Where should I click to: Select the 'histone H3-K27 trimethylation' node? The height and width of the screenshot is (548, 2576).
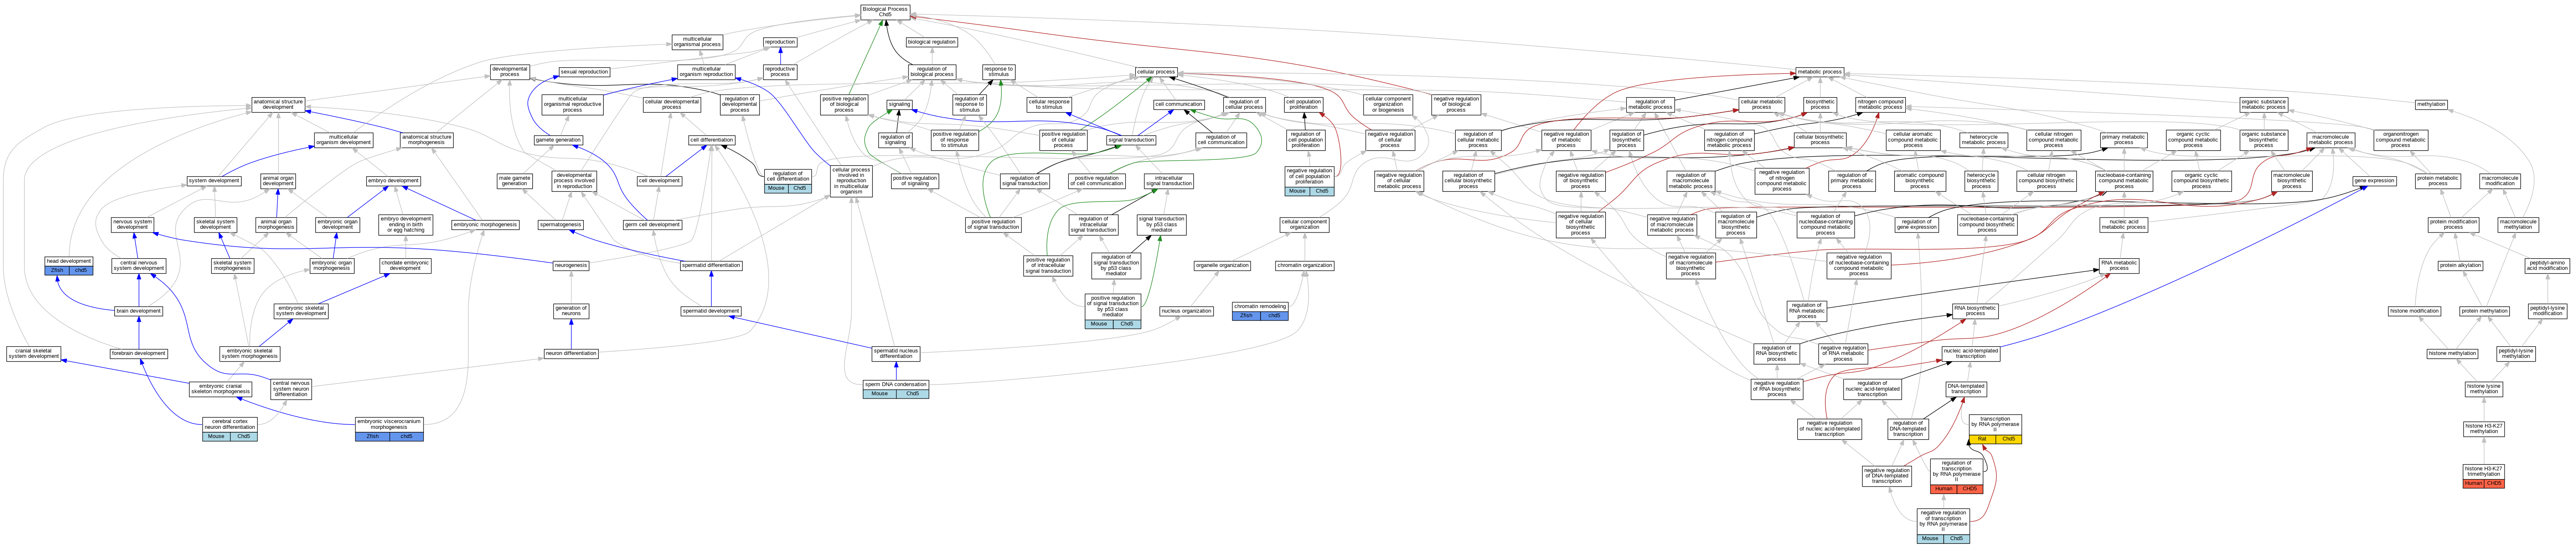pyautogui.click(x=2484, y=476)
